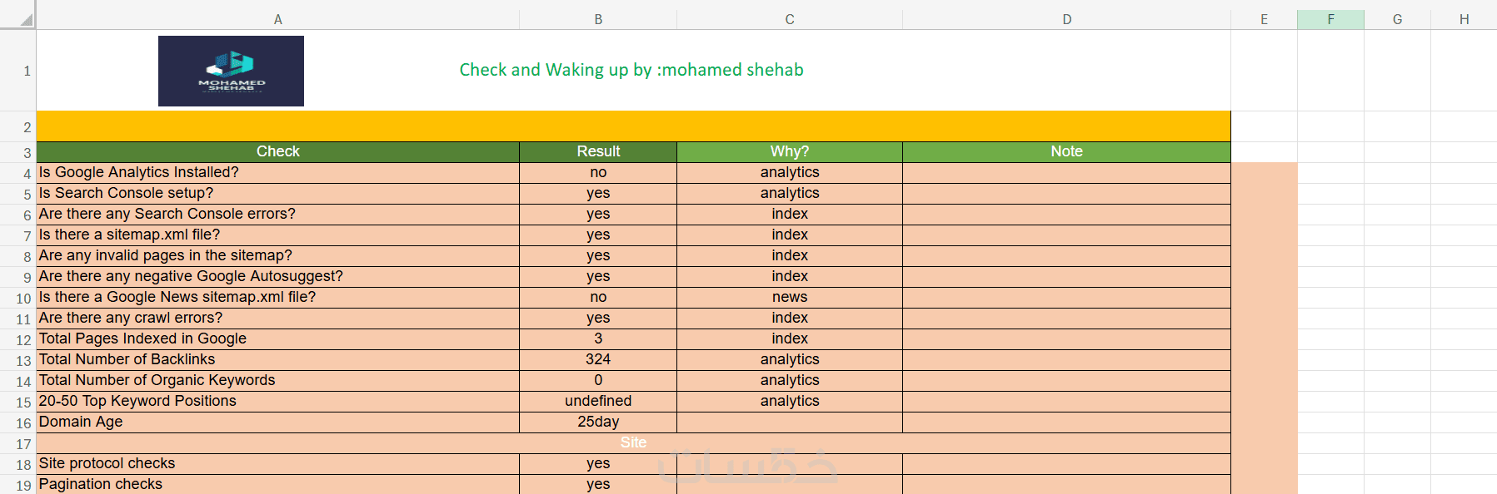This screenshot has height=494, width=1497.
Task: Click the yellow-orange banner row
Action: coord(633,126)
